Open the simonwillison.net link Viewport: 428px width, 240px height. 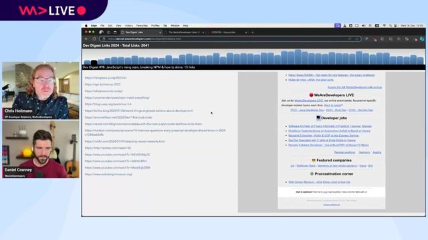point(118,117)
